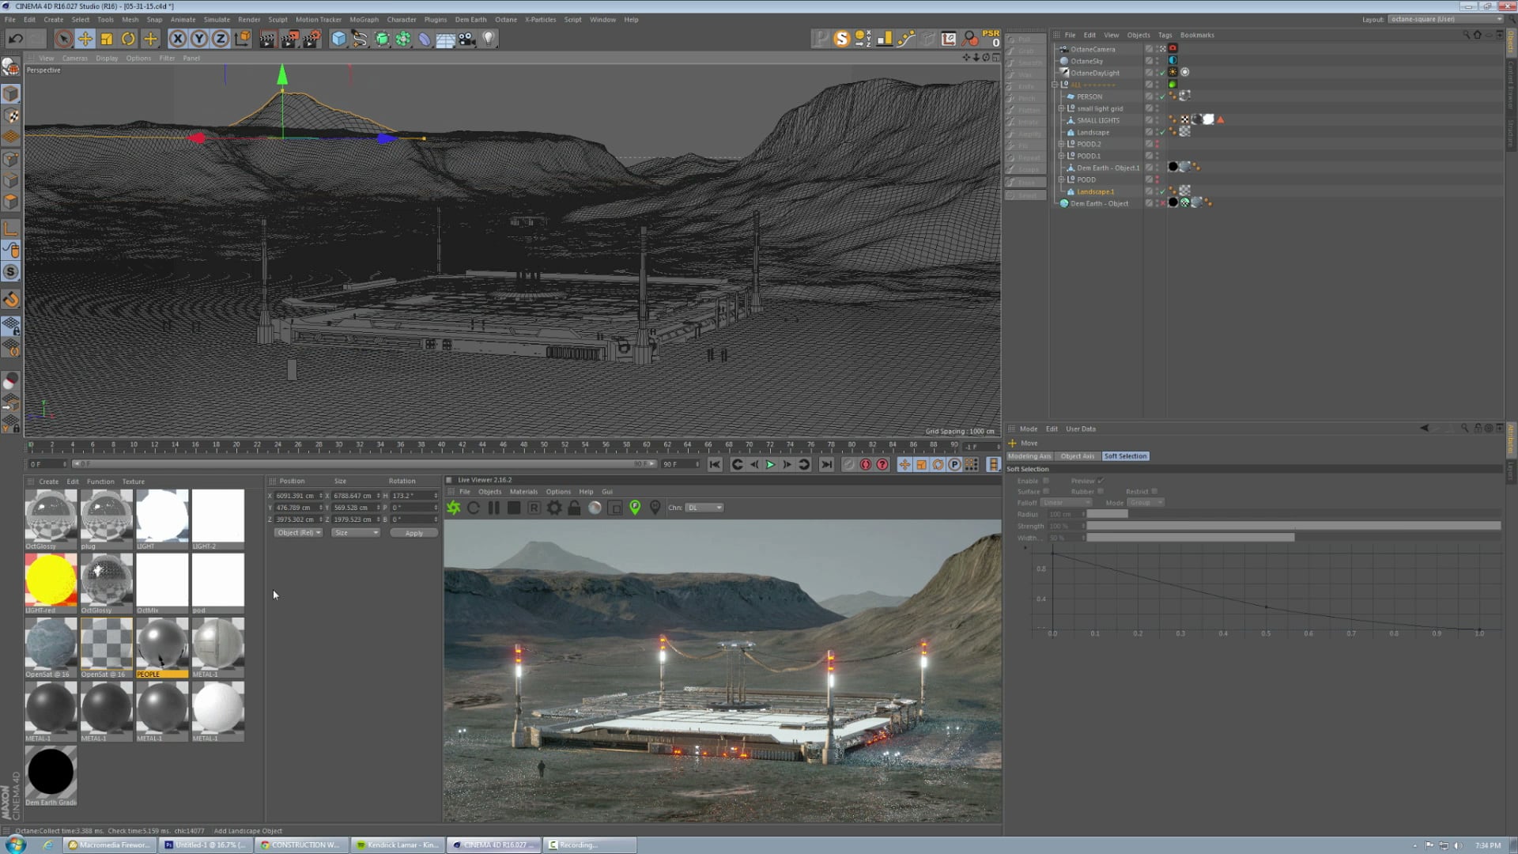
Task: Toggle the X axis lock
Action: tap(178, 38)
